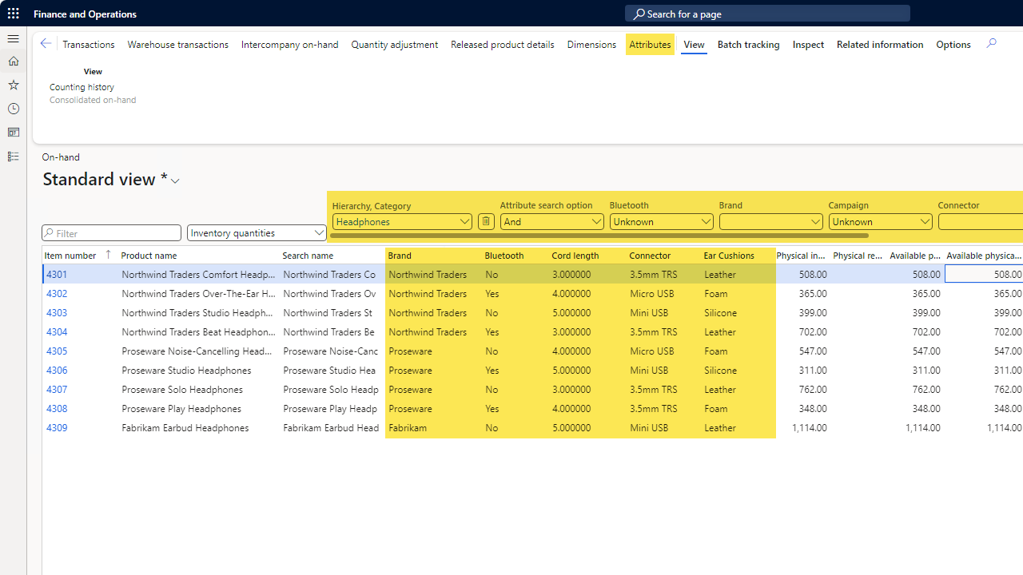Open Quantity adjustment tab
The image size is (1023, 575).
tap(395, 45)
